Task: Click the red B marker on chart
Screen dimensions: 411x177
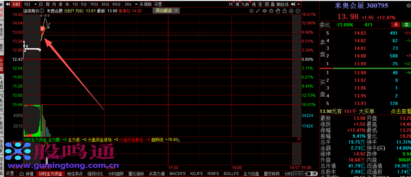Action: (x=42, y=28)
